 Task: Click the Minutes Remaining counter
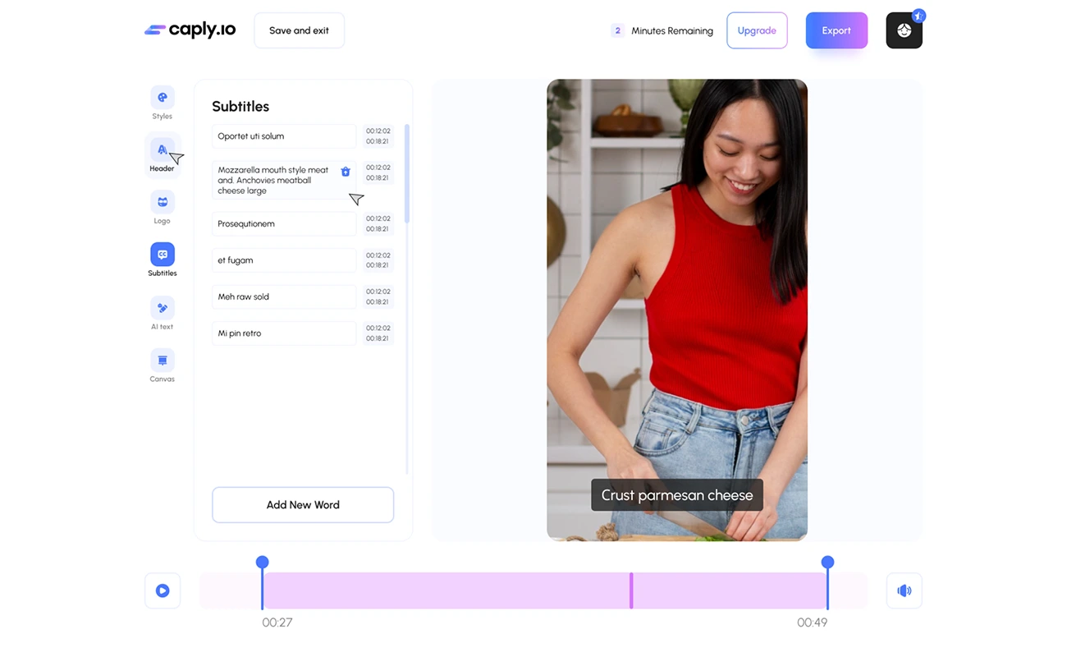click(x=662, y=30)
